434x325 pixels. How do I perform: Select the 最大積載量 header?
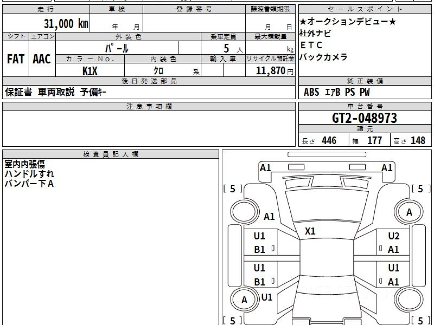[271, 36]
